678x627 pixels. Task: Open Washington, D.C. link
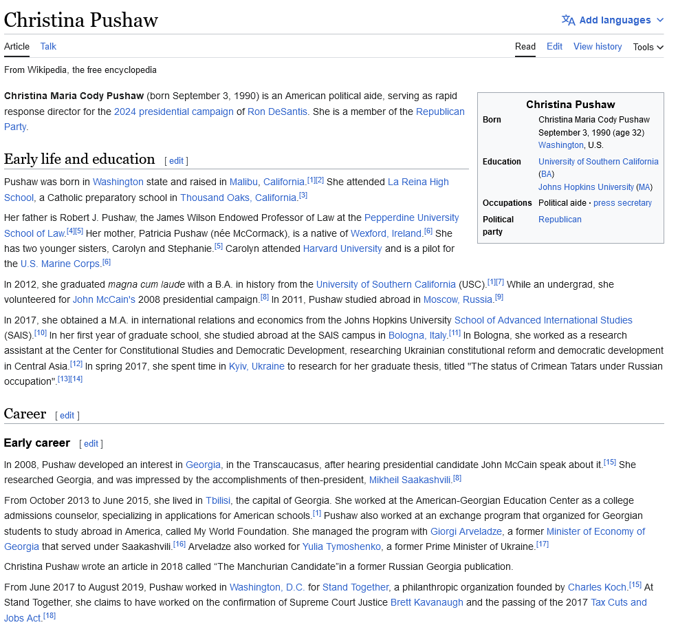(267, 587)
